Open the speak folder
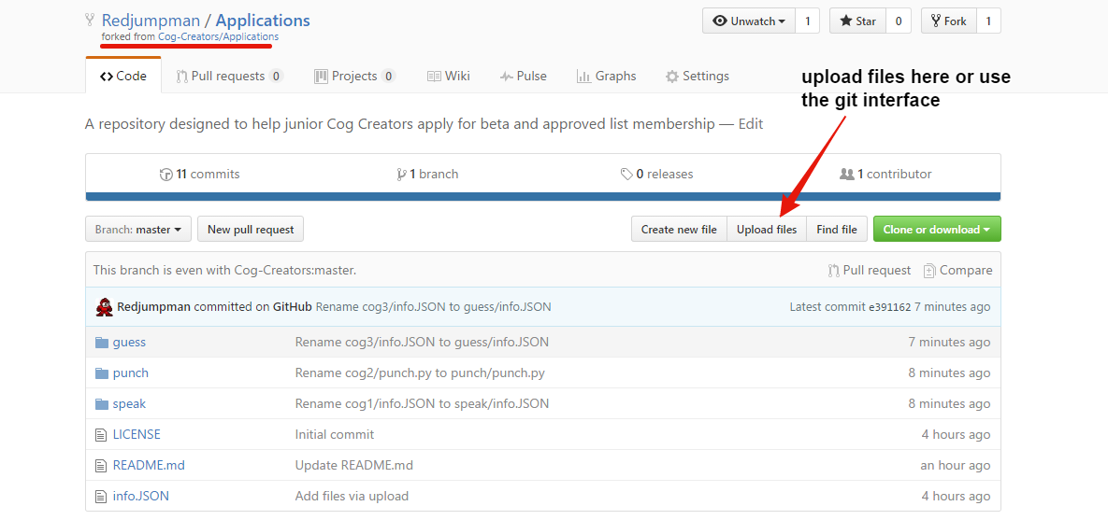 pyautogui.click(x=129, y=404)
